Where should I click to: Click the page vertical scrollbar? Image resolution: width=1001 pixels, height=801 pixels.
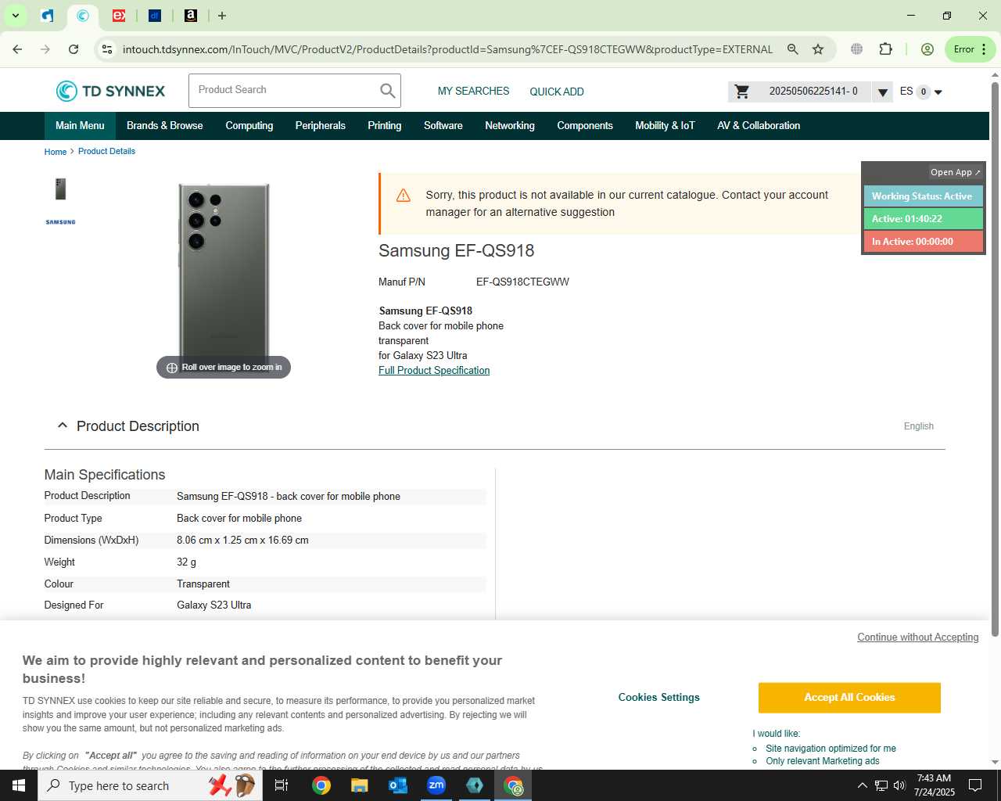point(995,360)
